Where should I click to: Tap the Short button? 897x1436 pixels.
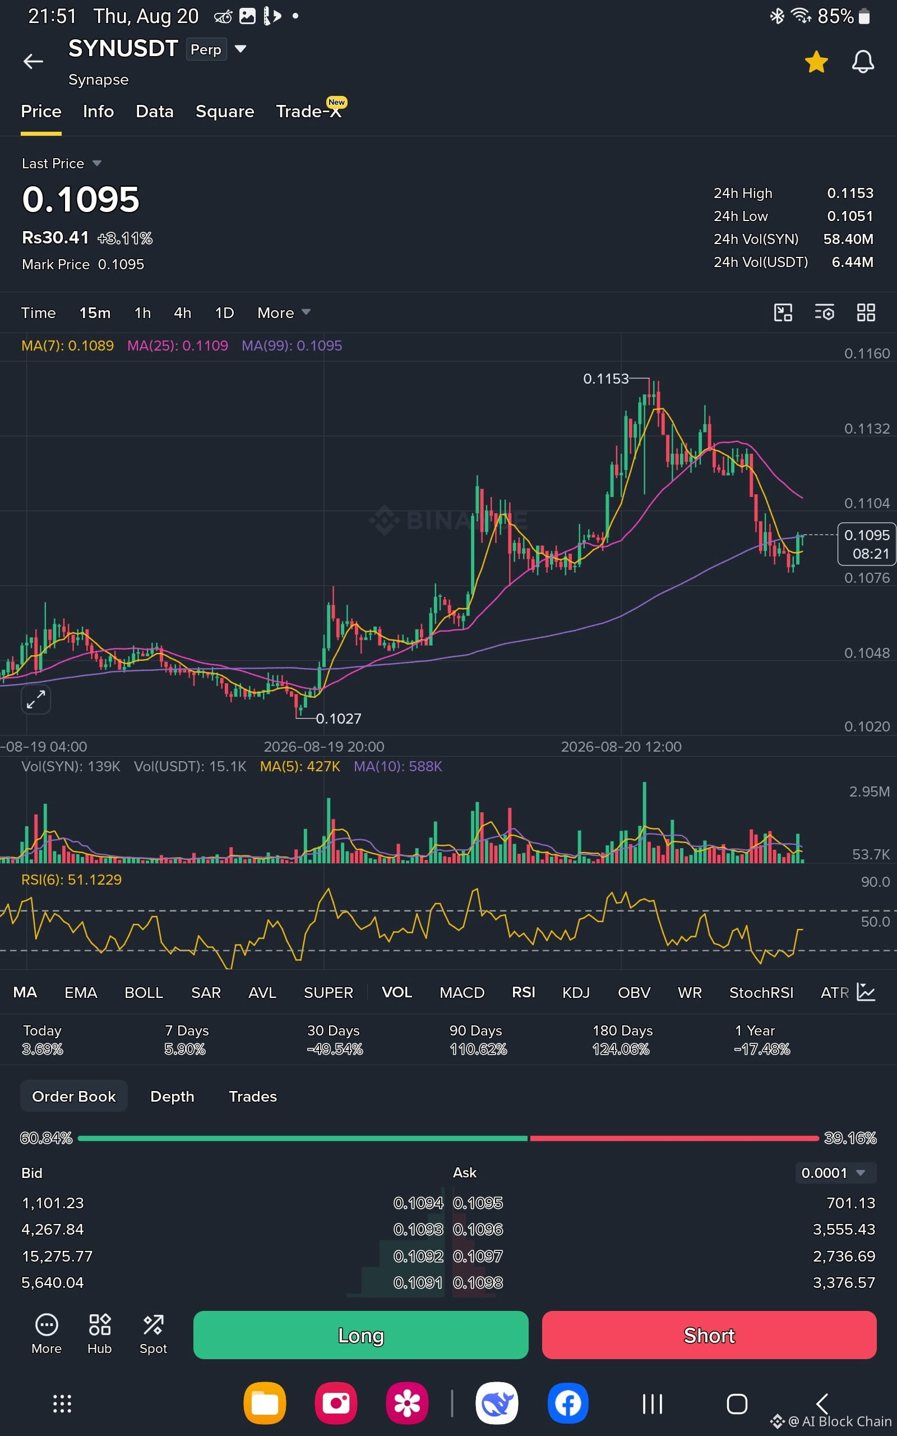709,1335
